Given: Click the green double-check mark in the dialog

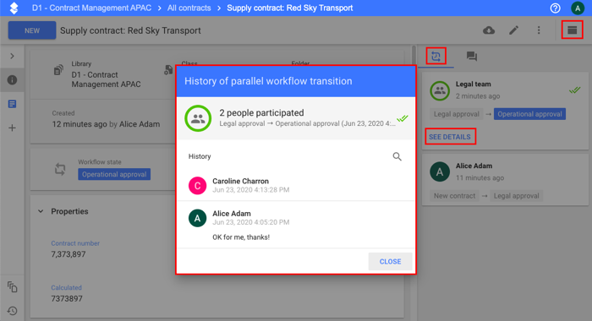Looking at the screenshot, I should pyautogui.click(x=403, y=118).
